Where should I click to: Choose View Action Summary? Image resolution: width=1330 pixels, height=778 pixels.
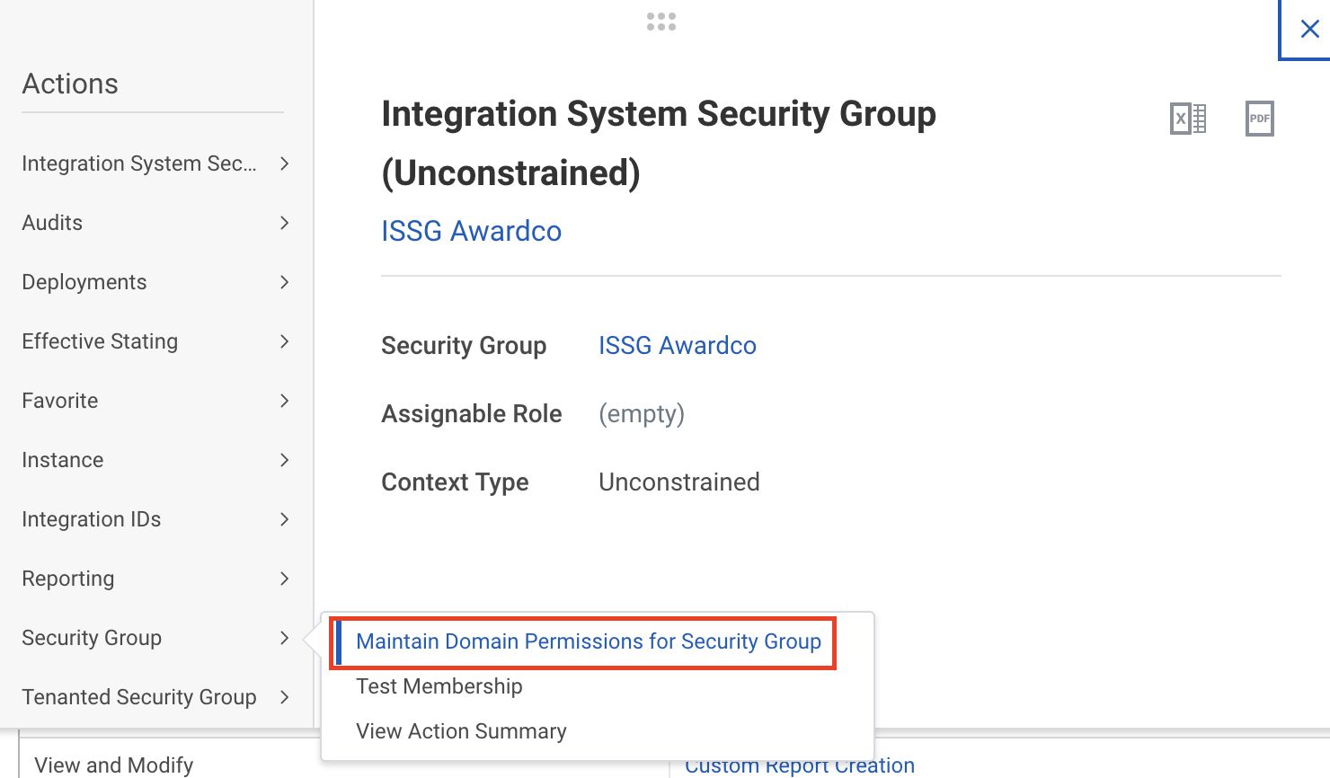(460, 730)
